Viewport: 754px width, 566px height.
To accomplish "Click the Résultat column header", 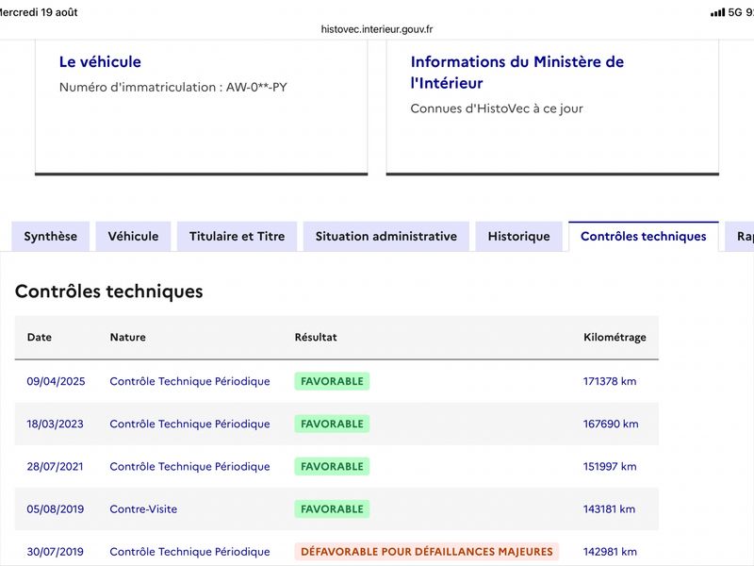I will point(316,337).
